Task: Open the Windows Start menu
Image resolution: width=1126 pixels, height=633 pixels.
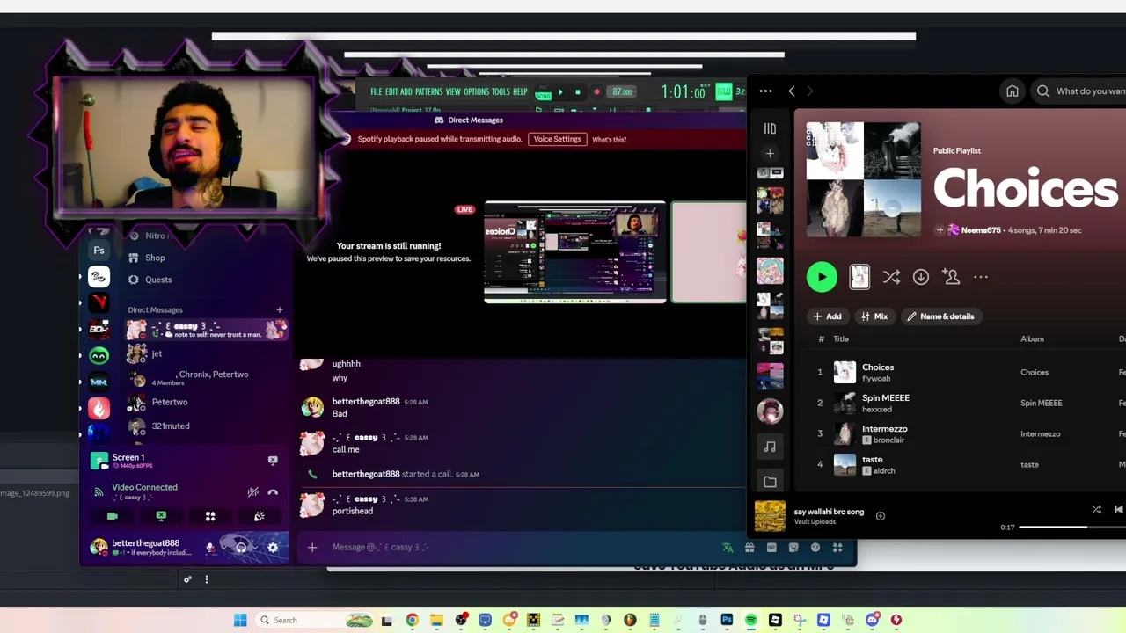Action: [x=240, y=620]
